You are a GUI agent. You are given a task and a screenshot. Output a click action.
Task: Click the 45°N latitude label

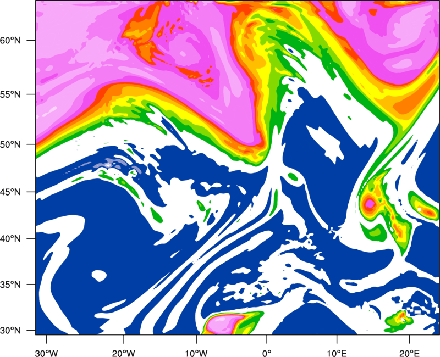coord(10,192)
